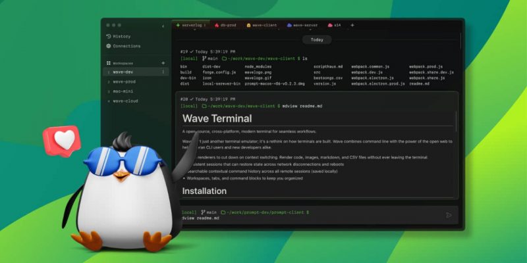The image size is (527, 263).
Task: Click the Today date pill
Action: (317, 39)
